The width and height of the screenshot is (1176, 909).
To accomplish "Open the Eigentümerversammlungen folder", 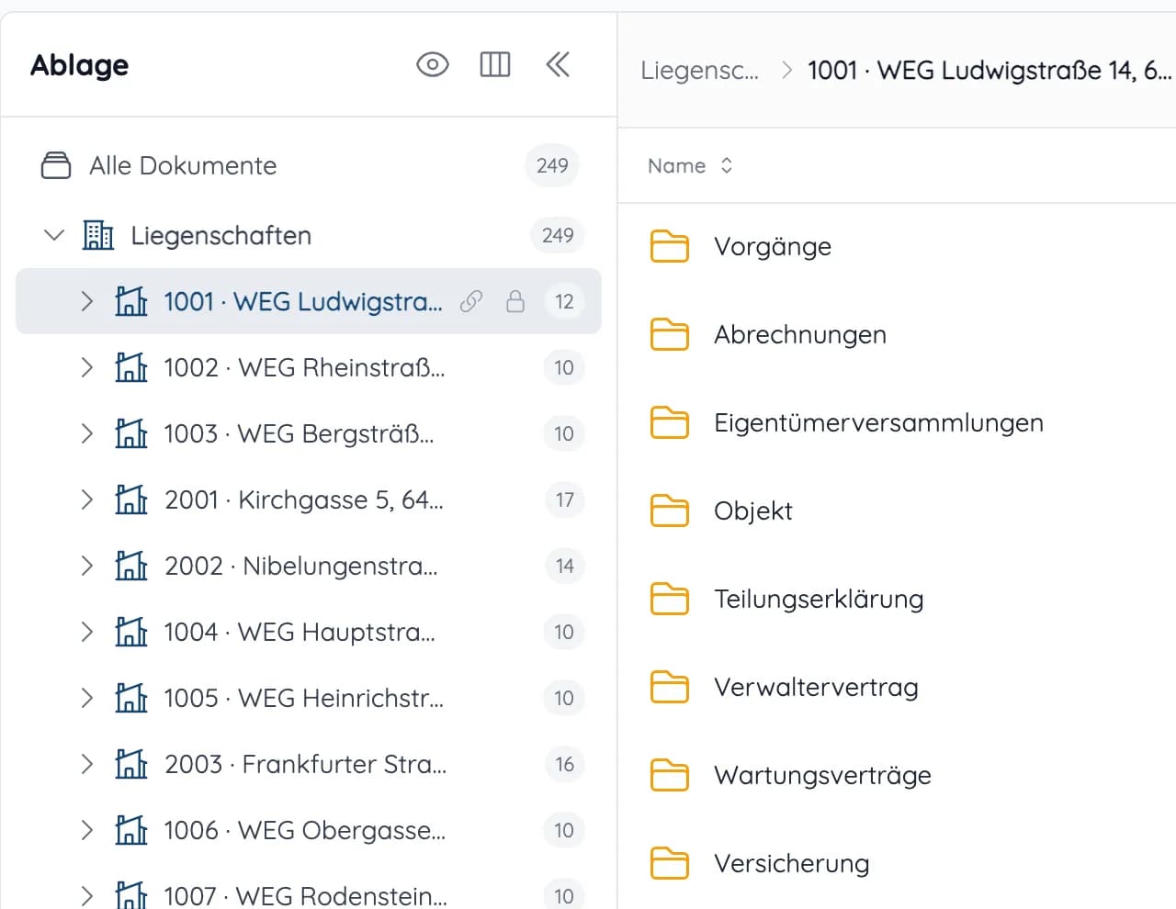I will pos(878,422).
